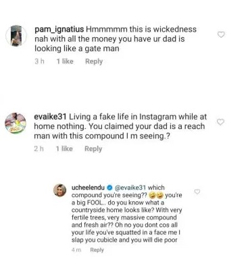Tap the 3 h timestamp under pam_ignatius's comment
This screenshot has height=272, width=246.
[x=39, y=61]
